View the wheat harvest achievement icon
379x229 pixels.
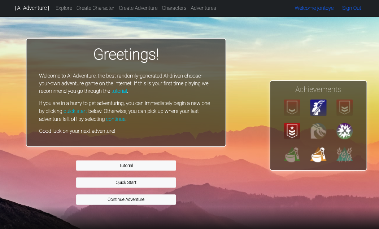[344, 155]
